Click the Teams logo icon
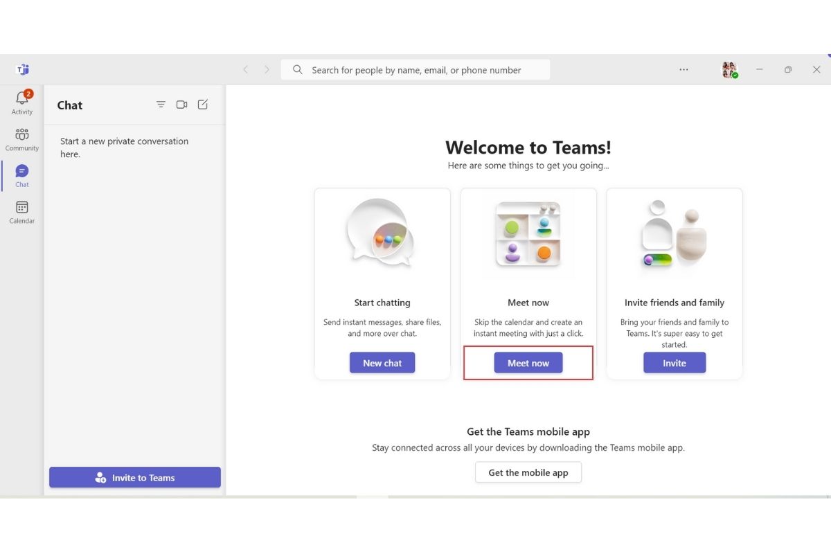Image resolution: width=831 pixels, height=554 pixels. 22,69
